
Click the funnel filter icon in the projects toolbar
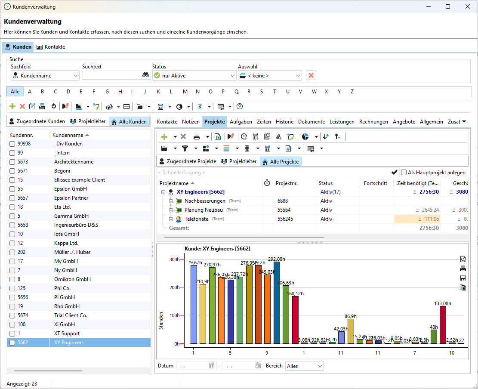pos(185,148)
